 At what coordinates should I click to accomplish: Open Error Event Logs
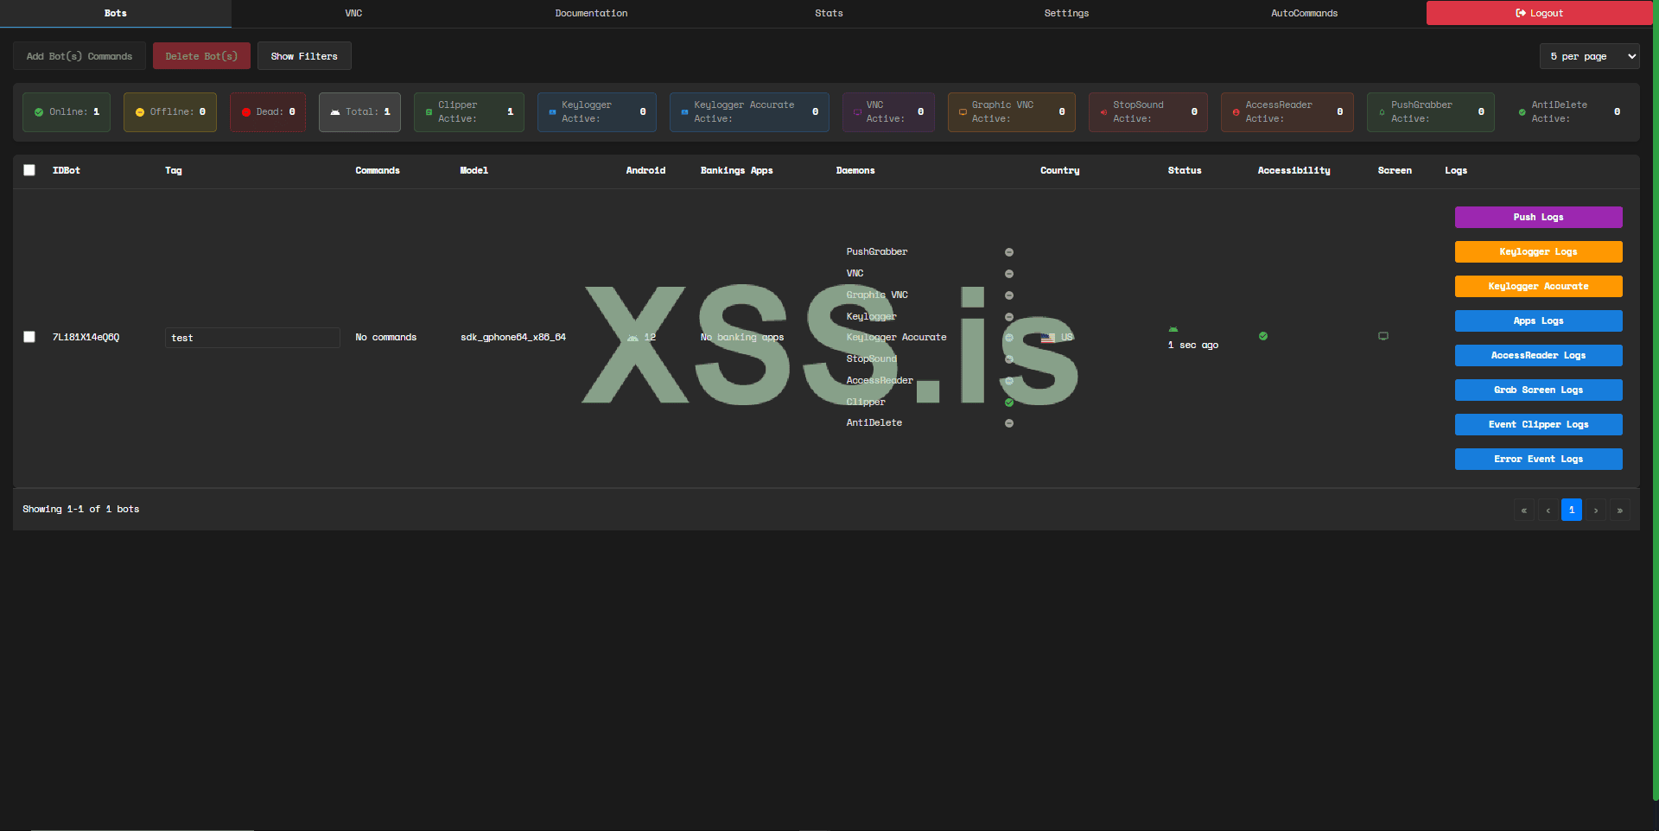tap(1538, 459)
